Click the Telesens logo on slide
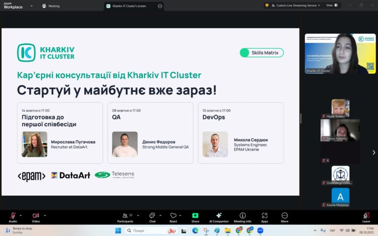 [x=115, y=175]
